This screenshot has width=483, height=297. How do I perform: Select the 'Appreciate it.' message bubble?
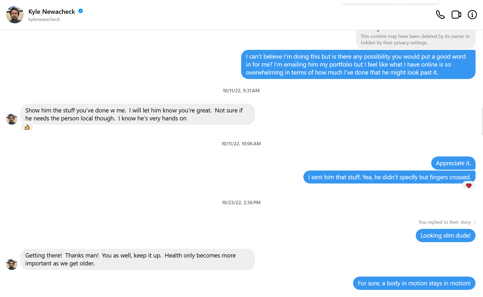[x=453, y=163]
